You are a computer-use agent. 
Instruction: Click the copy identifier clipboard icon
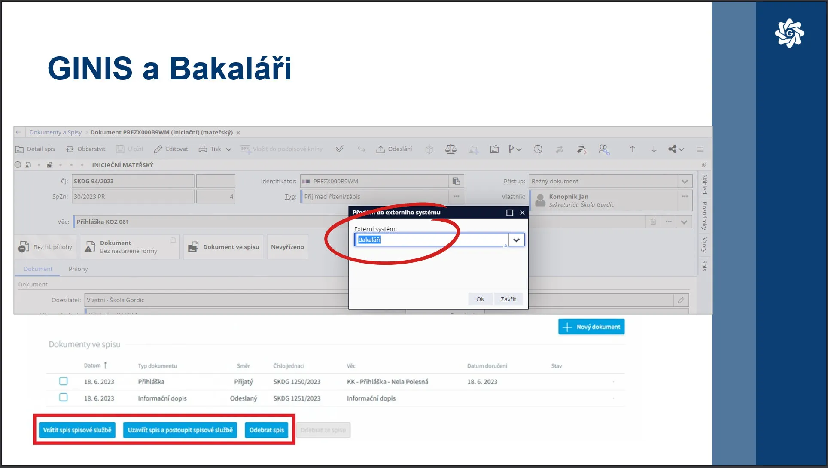456,181
